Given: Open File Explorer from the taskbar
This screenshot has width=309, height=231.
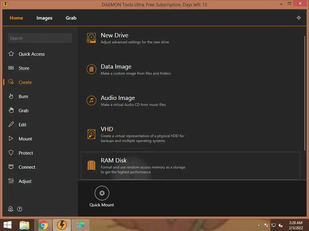Looking at the screenshot, I should (24, 225).
